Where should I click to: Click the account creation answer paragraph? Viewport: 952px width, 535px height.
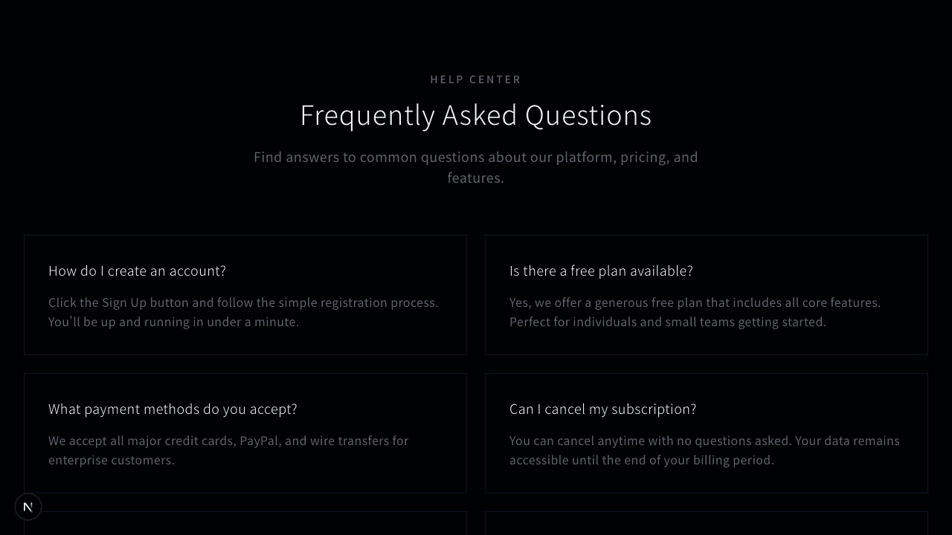(x=243, y=312)
